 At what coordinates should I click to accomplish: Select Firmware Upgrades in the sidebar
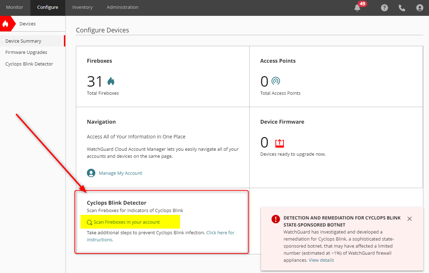26,52
